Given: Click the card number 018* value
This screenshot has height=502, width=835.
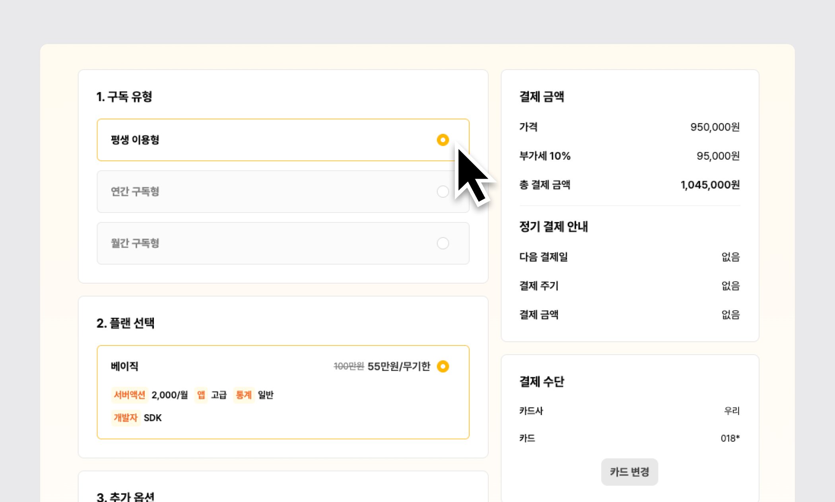Looking at the screenshot, I should 730,438.
